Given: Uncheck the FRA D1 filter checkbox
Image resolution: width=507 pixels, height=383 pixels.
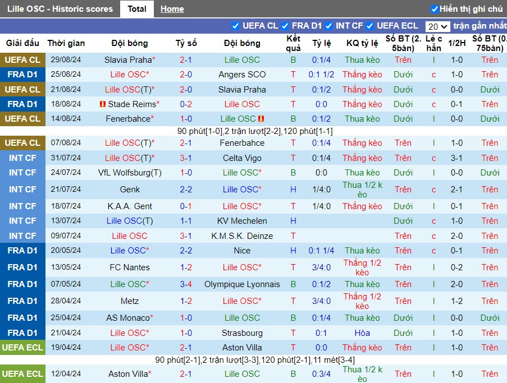Looking at the screenshot, I should [285, 26].
